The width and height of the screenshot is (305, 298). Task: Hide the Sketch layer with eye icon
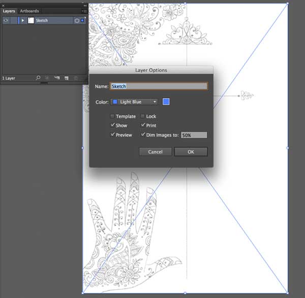(6, 20)
